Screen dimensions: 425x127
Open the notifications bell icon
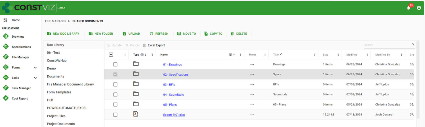point(408,8)
